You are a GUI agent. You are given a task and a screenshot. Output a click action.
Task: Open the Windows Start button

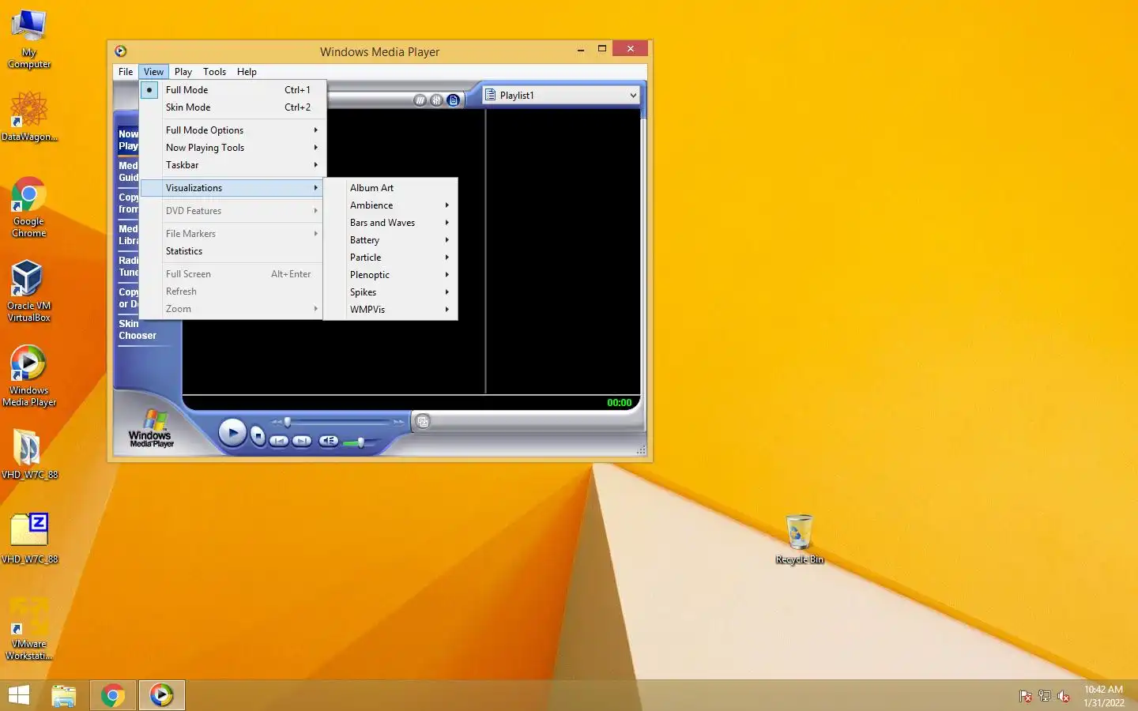[x=19, y=695]
